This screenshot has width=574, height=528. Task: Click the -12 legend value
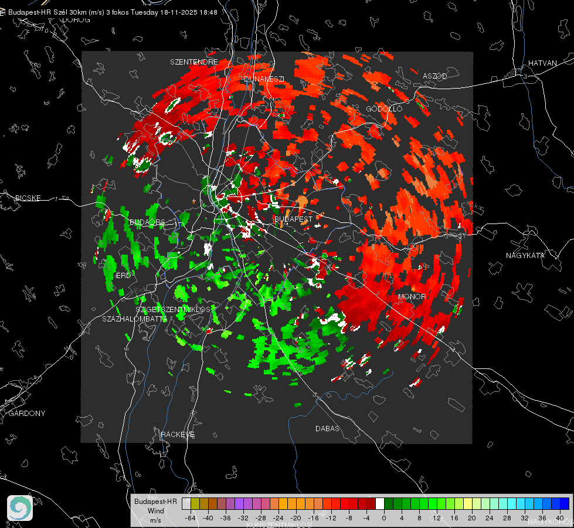click(331, 518)
